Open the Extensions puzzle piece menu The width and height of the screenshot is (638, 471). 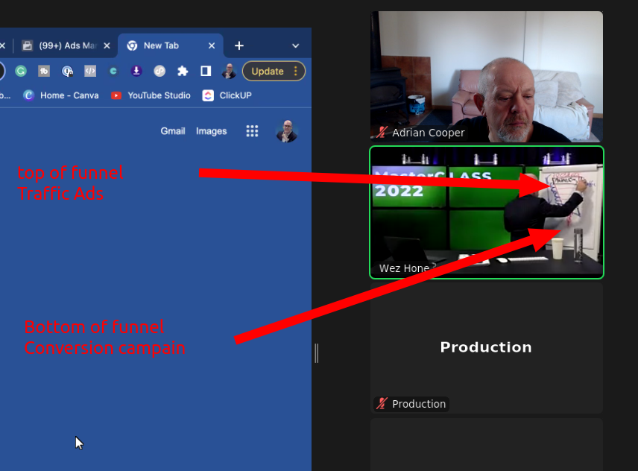tap(183, 72)
